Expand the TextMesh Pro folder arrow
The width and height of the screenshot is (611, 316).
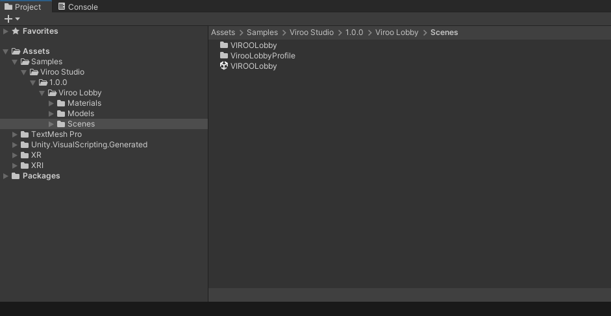14,134
